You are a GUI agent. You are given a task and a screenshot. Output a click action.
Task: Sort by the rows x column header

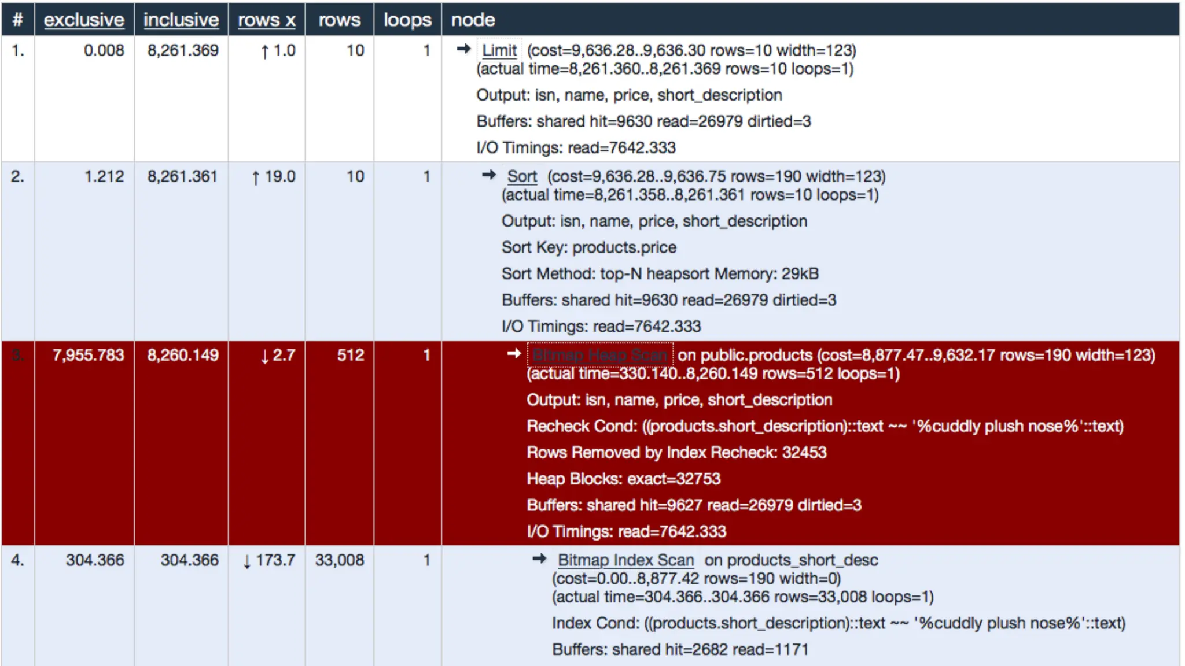(267, 20)
